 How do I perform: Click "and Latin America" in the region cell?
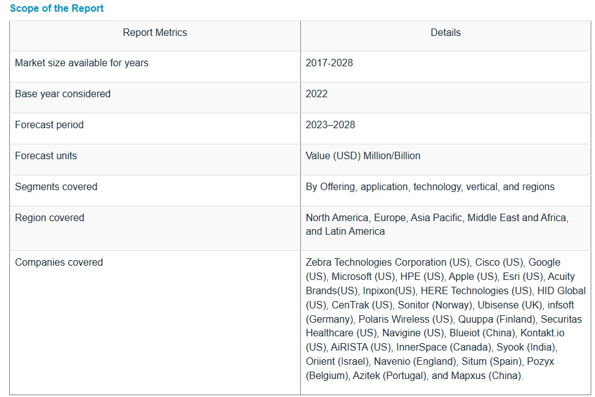(x=345, y=231)
